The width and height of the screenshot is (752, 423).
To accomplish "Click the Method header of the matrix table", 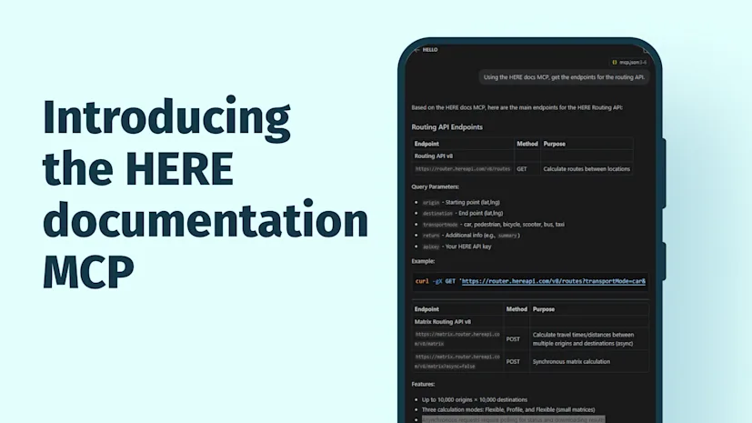I will (x=516, y=309).
